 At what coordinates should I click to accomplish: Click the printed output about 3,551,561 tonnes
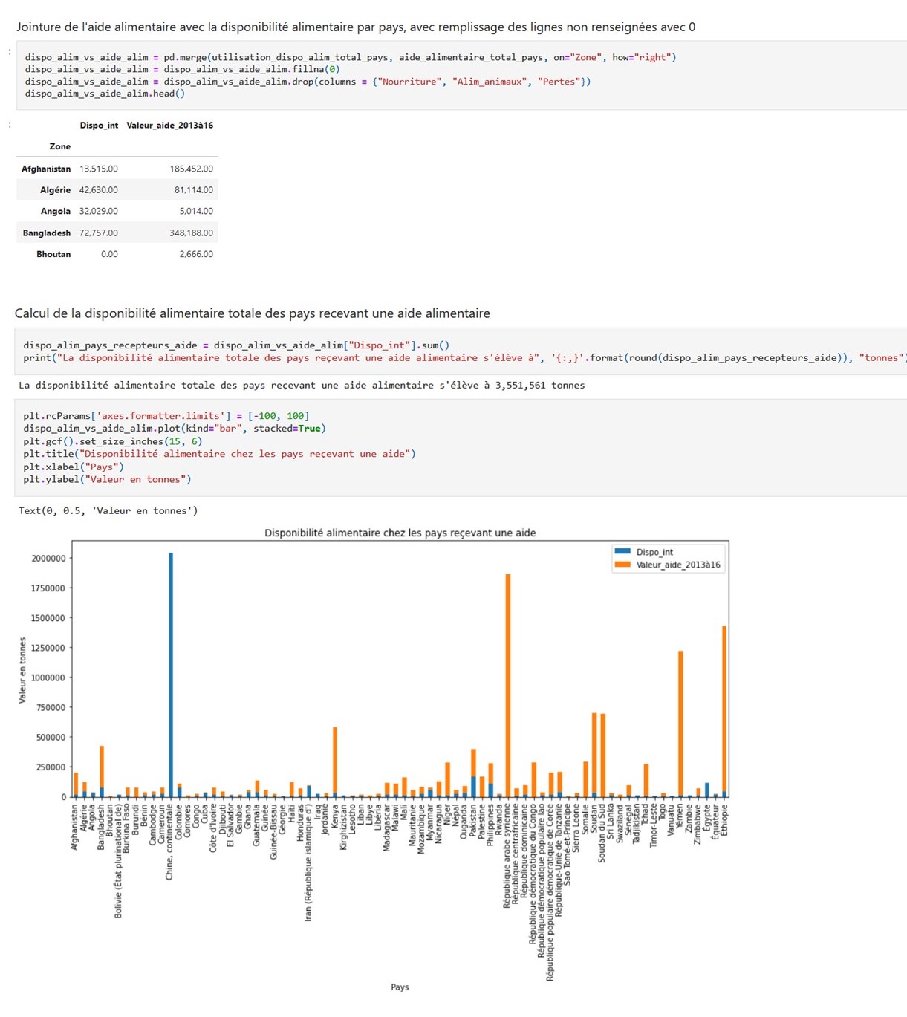[301, 386]
